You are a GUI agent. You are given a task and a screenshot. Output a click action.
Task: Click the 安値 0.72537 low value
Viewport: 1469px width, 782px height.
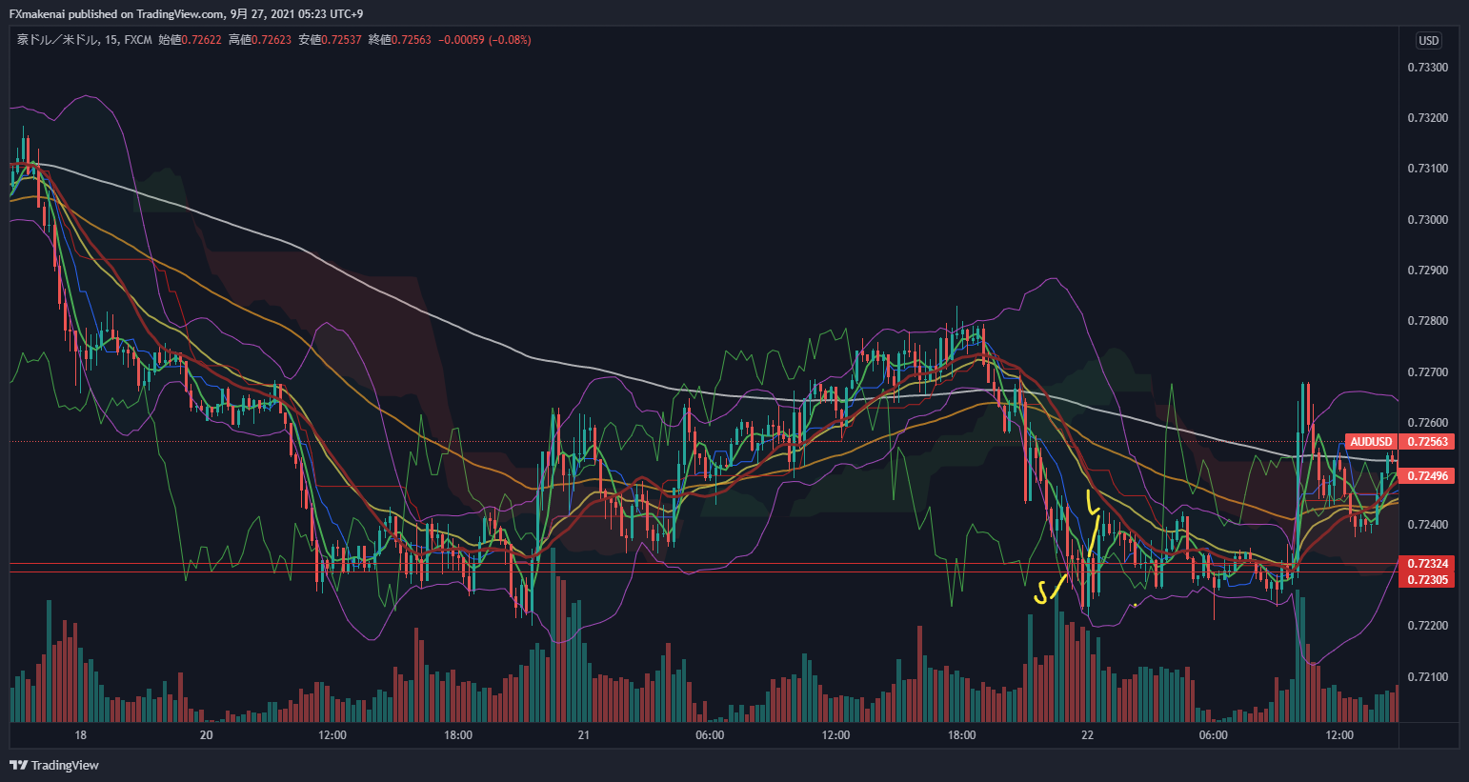click(x=330, y=40)
